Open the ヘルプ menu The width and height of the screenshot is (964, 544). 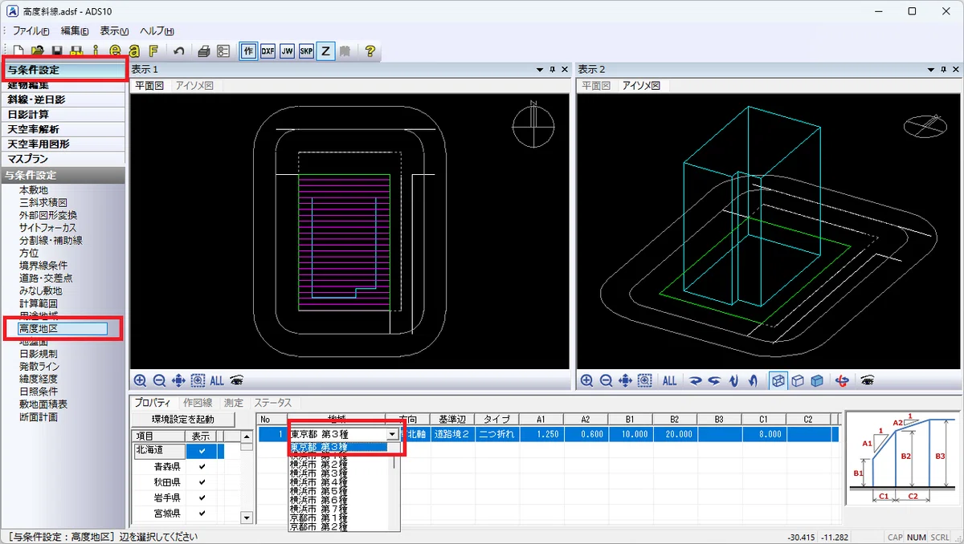pyautogui.click(x=157, y=31)
